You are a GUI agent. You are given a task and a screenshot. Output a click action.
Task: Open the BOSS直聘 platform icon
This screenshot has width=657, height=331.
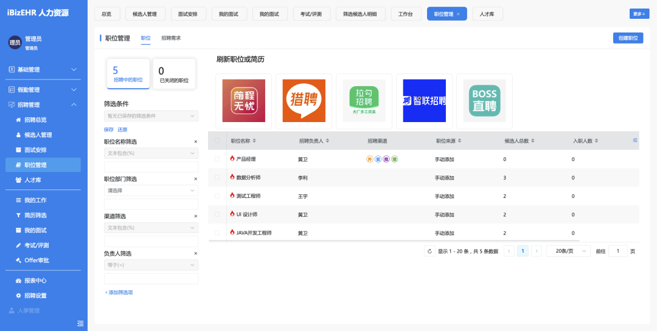[484, 101]
